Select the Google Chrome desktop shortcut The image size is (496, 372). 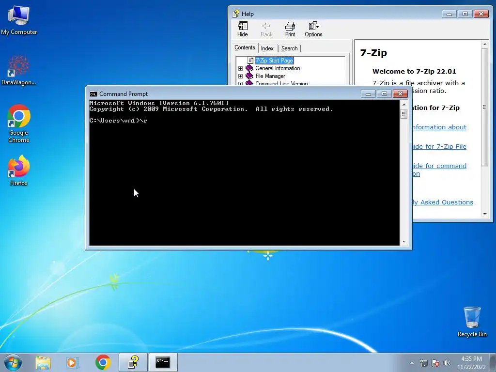[19, 124]
